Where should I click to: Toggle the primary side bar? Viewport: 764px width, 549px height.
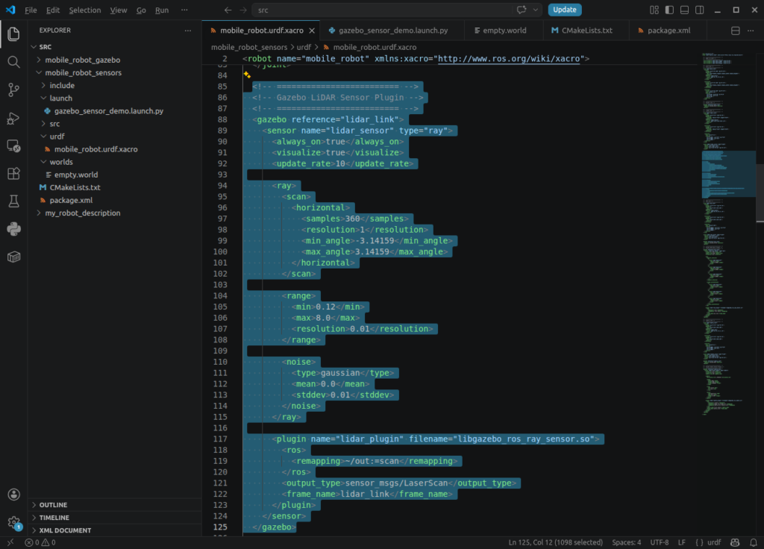669,10
